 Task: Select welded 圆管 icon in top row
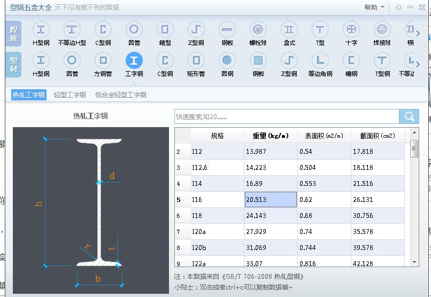click(x=134, y=29)
